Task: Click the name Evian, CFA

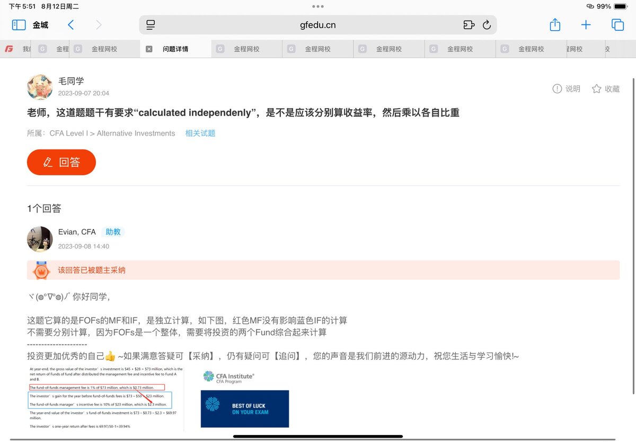Action: tap(77, 232)
